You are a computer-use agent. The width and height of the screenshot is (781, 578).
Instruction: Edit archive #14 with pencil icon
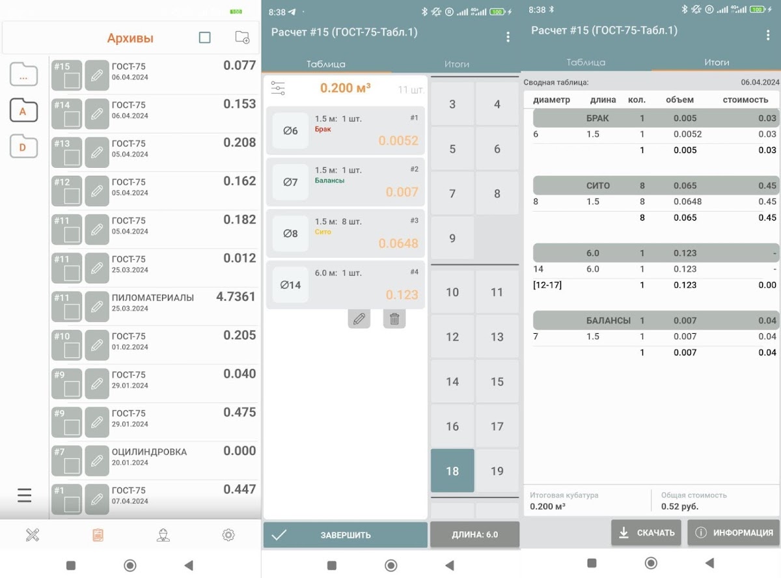pyautogui.click(x=97, y=114)
